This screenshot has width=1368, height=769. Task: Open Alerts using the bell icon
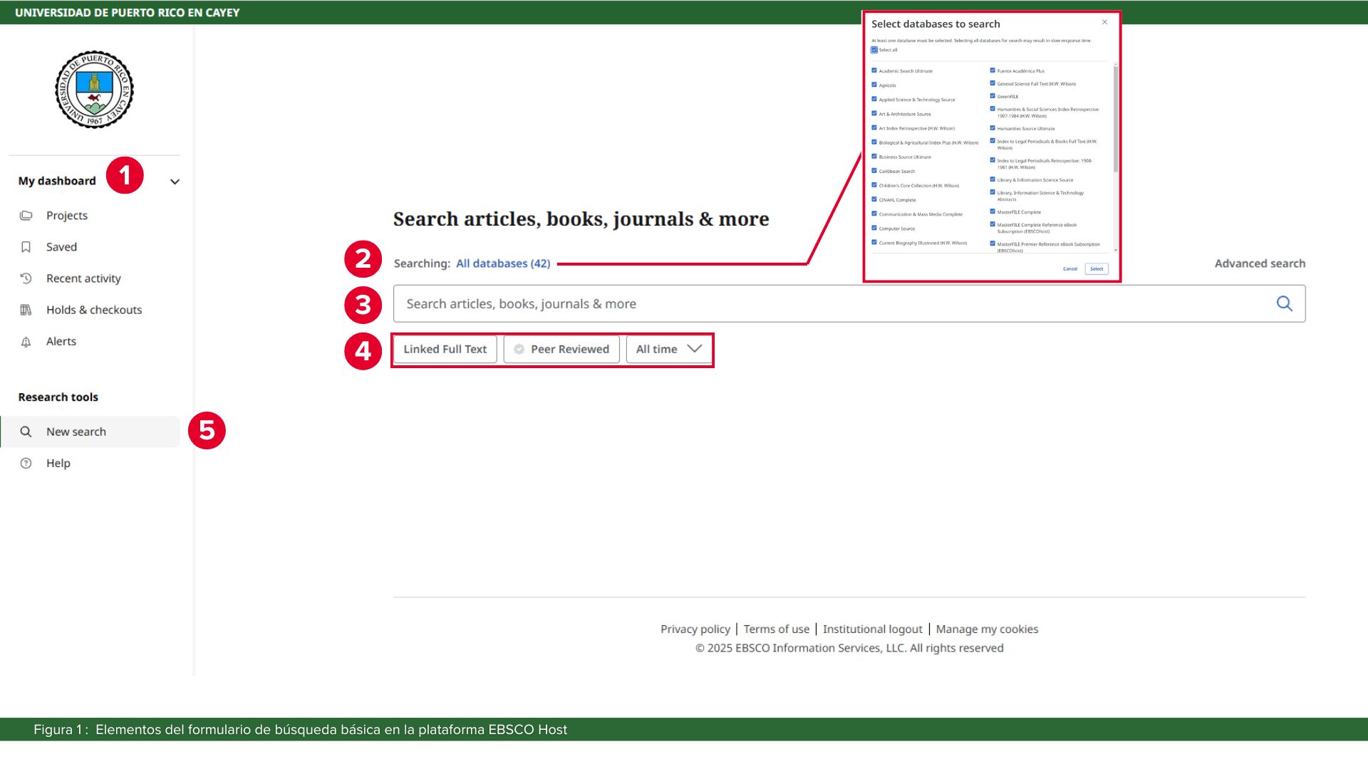(26, 341)
